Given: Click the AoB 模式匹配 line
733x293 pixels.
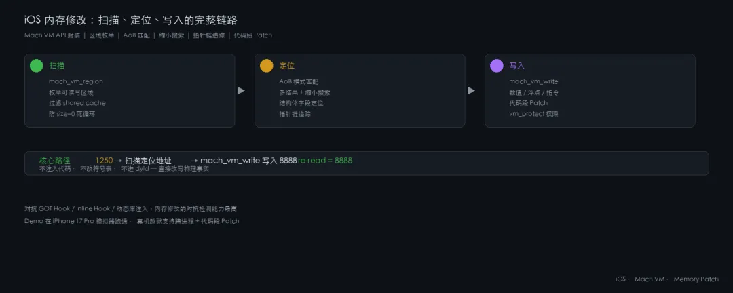Looking at the screenshot, I should pyautogui.click(x=299, y=82).
